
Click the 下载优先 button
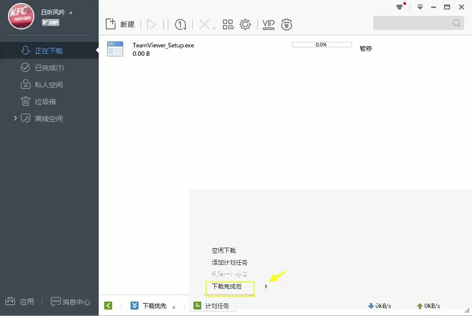pos(149,306)
